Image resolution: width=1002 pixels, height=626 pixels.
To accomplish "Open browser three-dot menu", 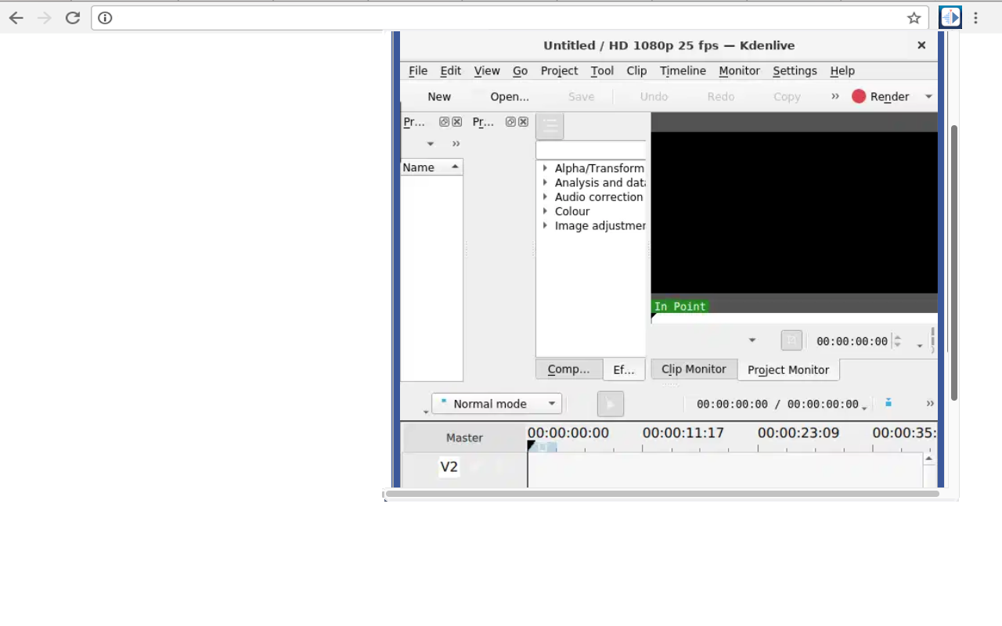I will 975,18.
